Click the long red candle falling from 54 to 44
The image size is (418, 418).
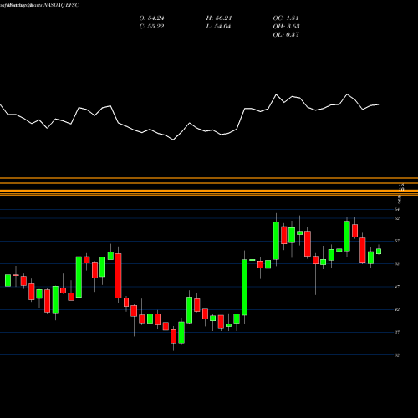[118, 276]
